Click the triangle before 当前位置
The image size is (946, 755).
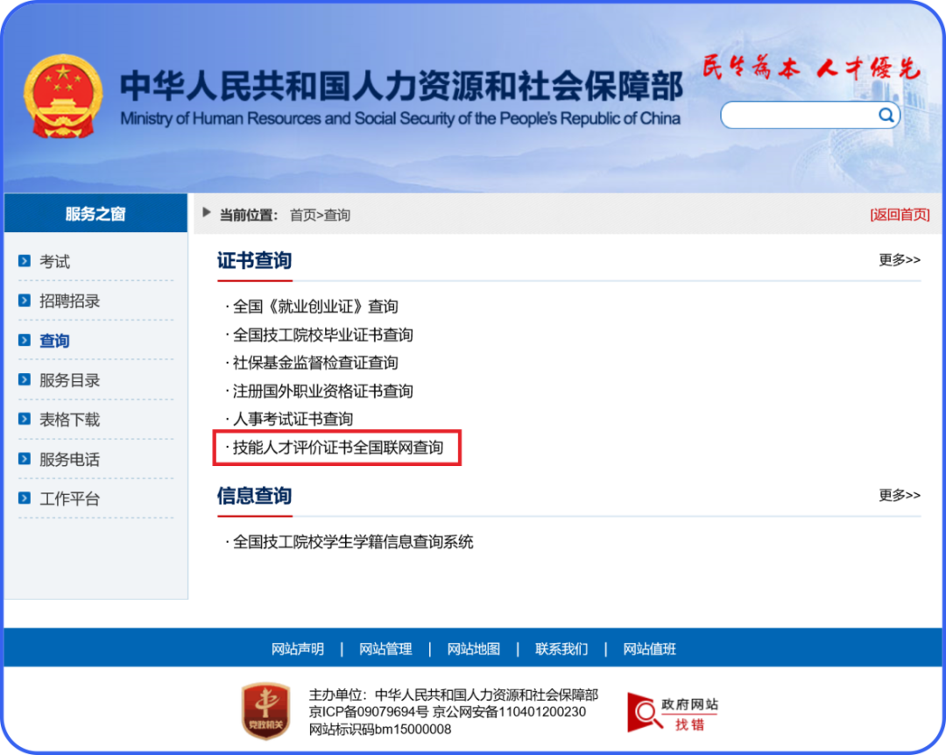coord(207,213)
